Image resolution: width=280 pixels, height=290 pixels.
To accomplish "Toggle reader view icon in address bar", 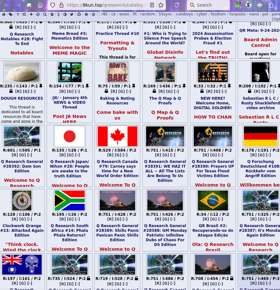I will point(152,5).
